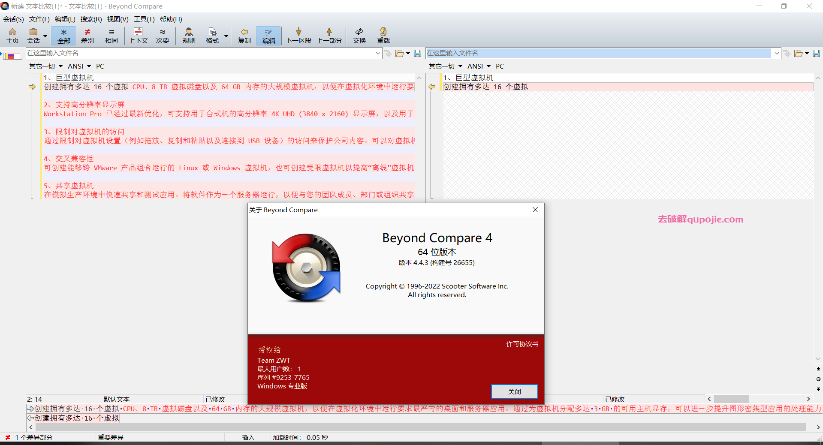Viewport: 823px width, 445px height.
Task: Click the left pane parent-folder arrow icon
Action: click(388, 53)
